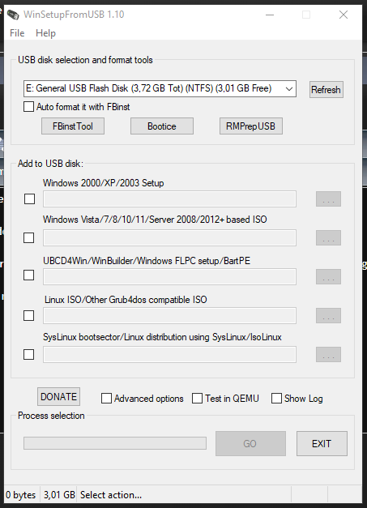The height and width of the screenshot is (508, 367).
Task: Launch RMPrepUSB
Action: click(251, 126)
